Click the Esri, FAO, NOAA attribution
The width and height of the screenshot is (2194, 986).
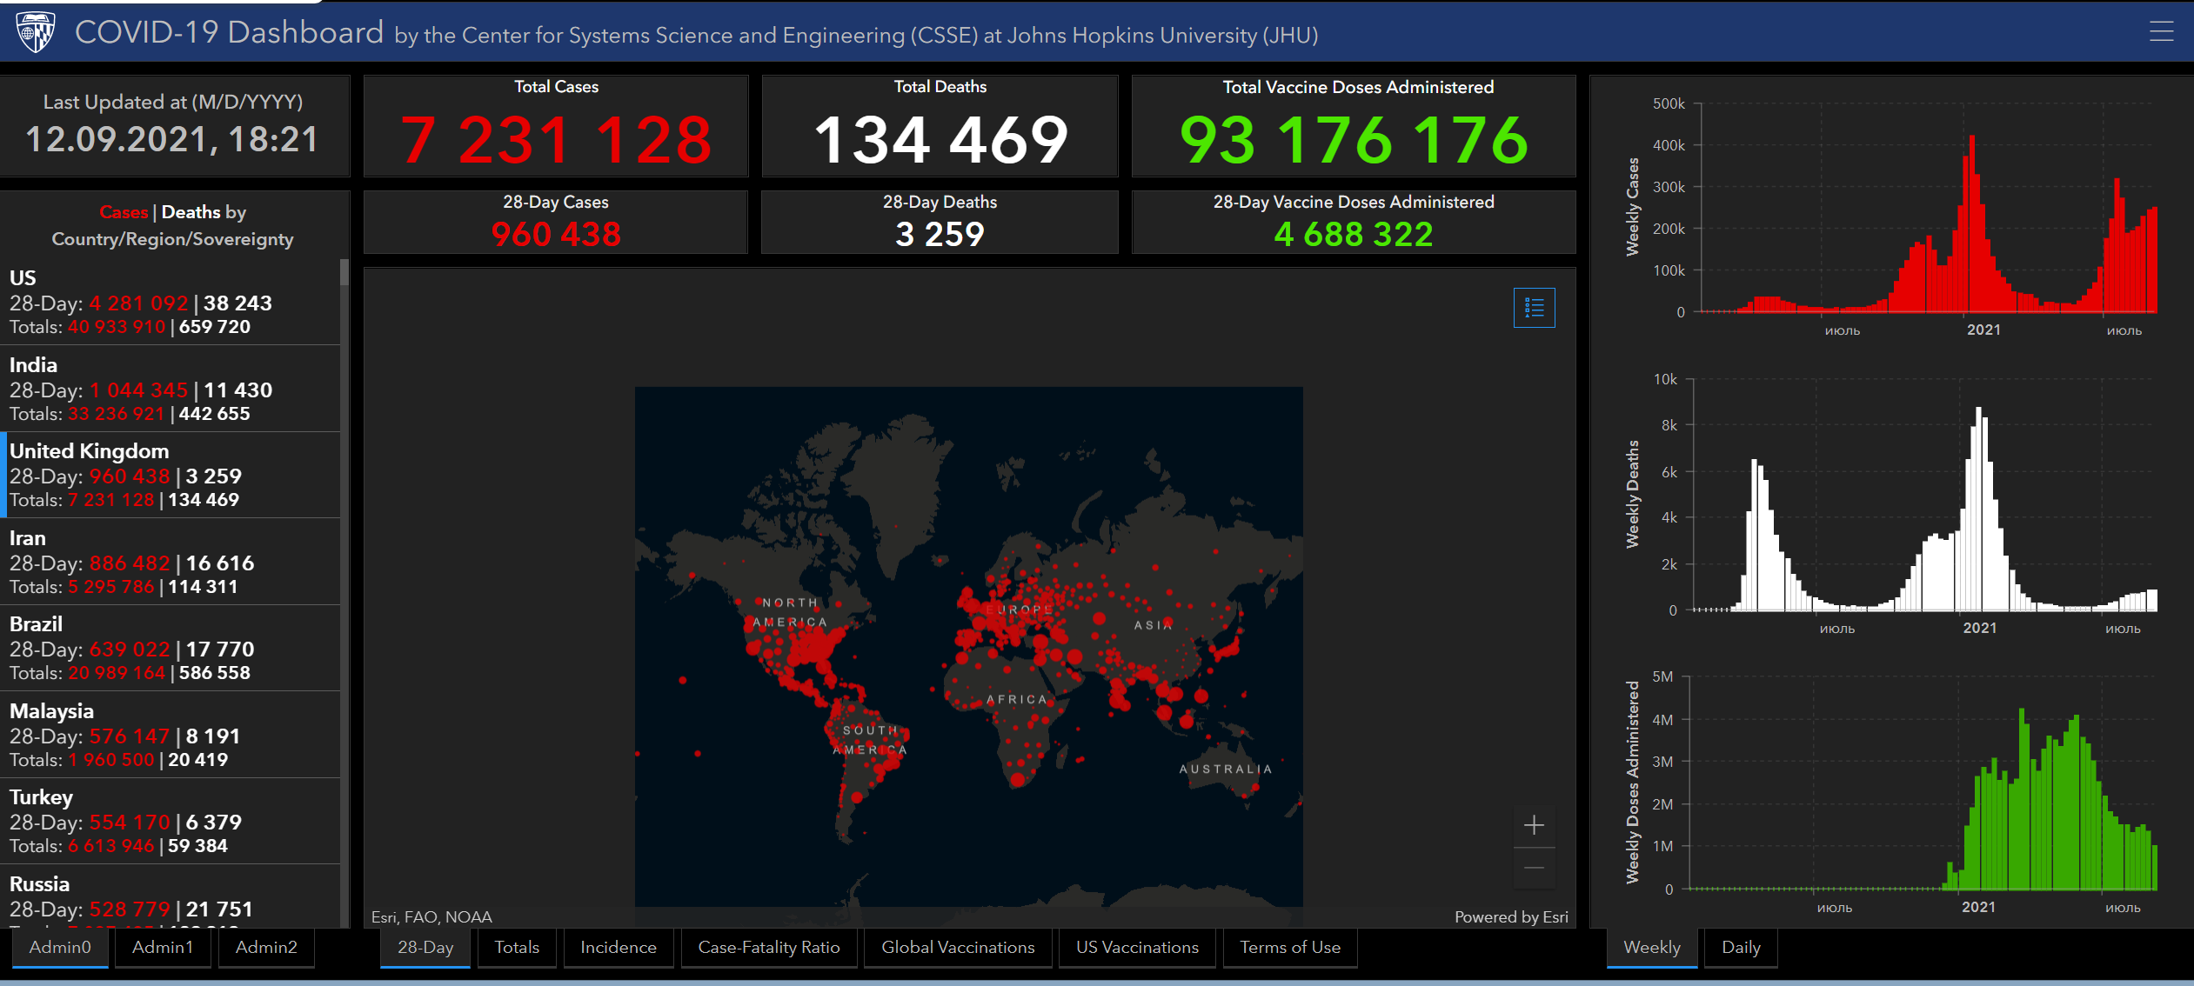tap(431, 916)
